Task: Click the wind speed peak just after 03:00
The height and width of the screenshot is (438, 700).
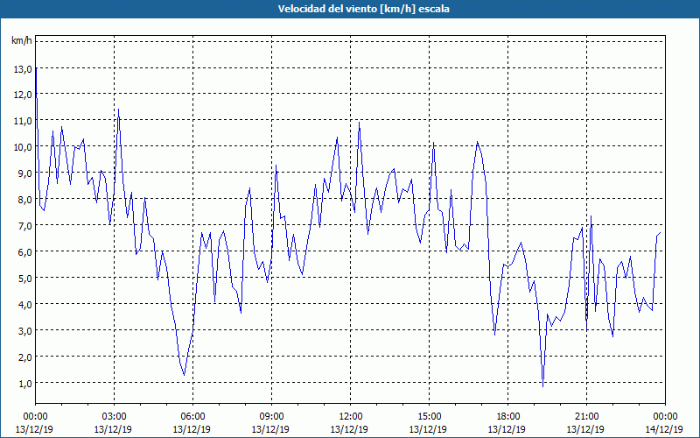Action: [x=118, y=109]
